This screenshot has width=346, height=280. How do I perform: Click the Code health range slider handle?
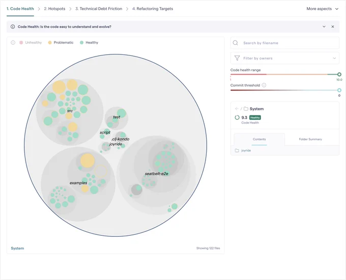[339, 75]
